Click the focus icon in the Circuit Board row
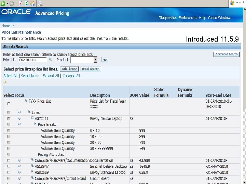Viewport: 246px width, 184px height. pos(19,178)
